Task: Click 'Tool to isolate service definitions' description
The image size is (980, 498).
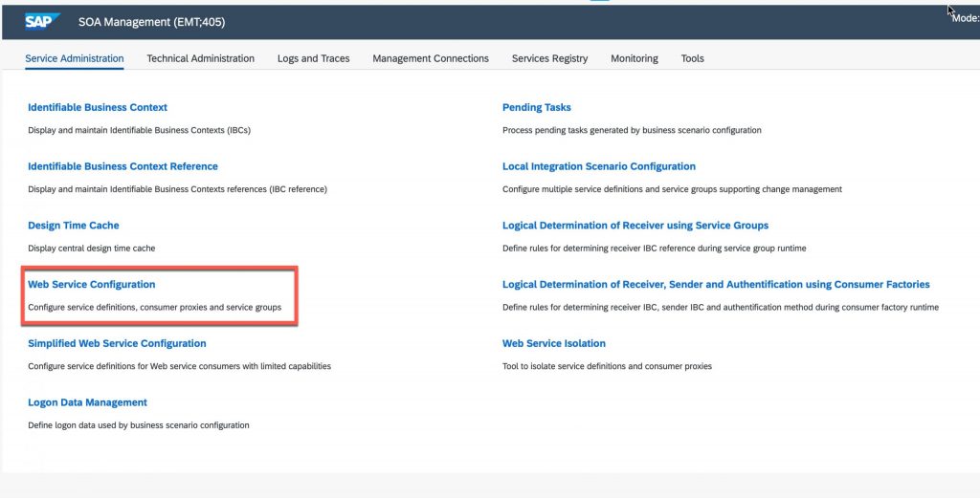Action: coord(607,366)
